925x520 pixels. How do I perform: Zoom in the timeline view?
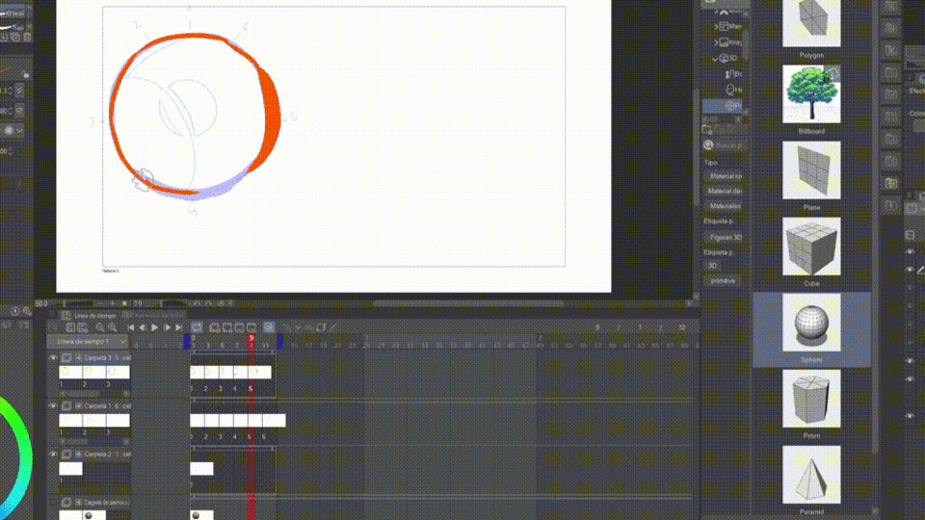click(112, 327)
